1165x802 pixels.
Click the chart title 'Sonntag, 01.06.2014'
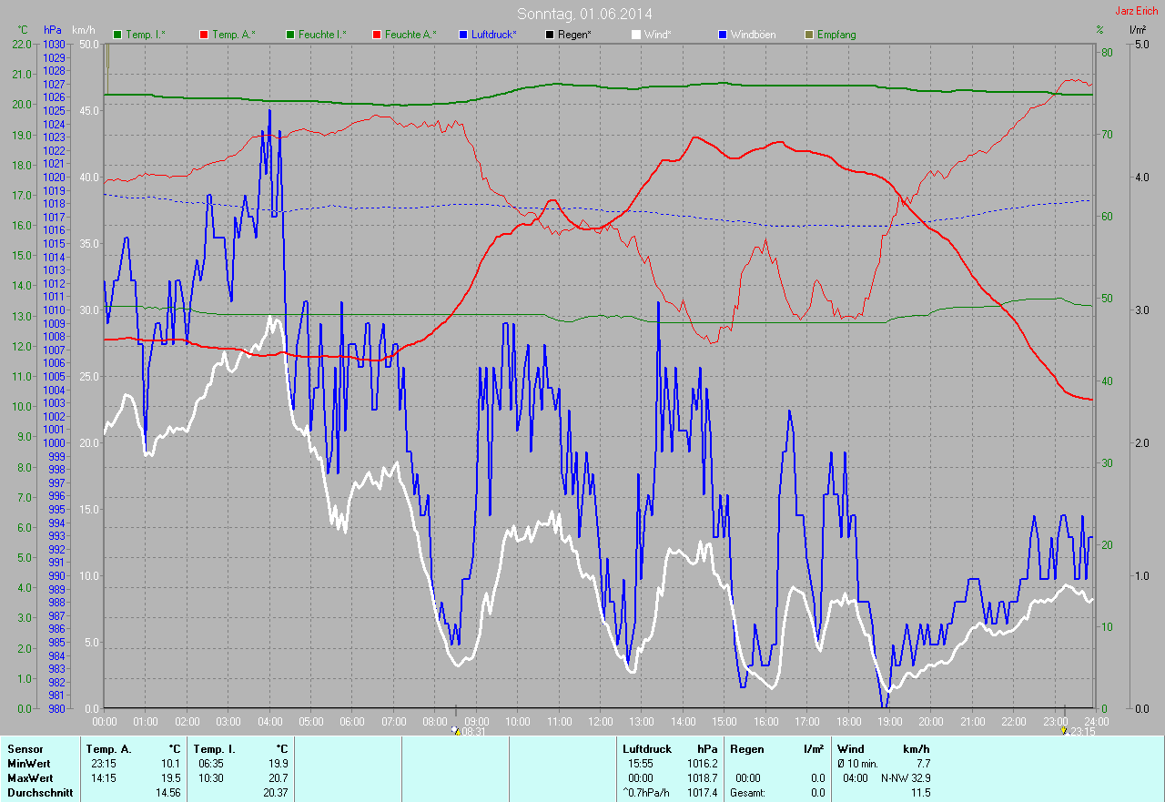(x=585, y=14)
